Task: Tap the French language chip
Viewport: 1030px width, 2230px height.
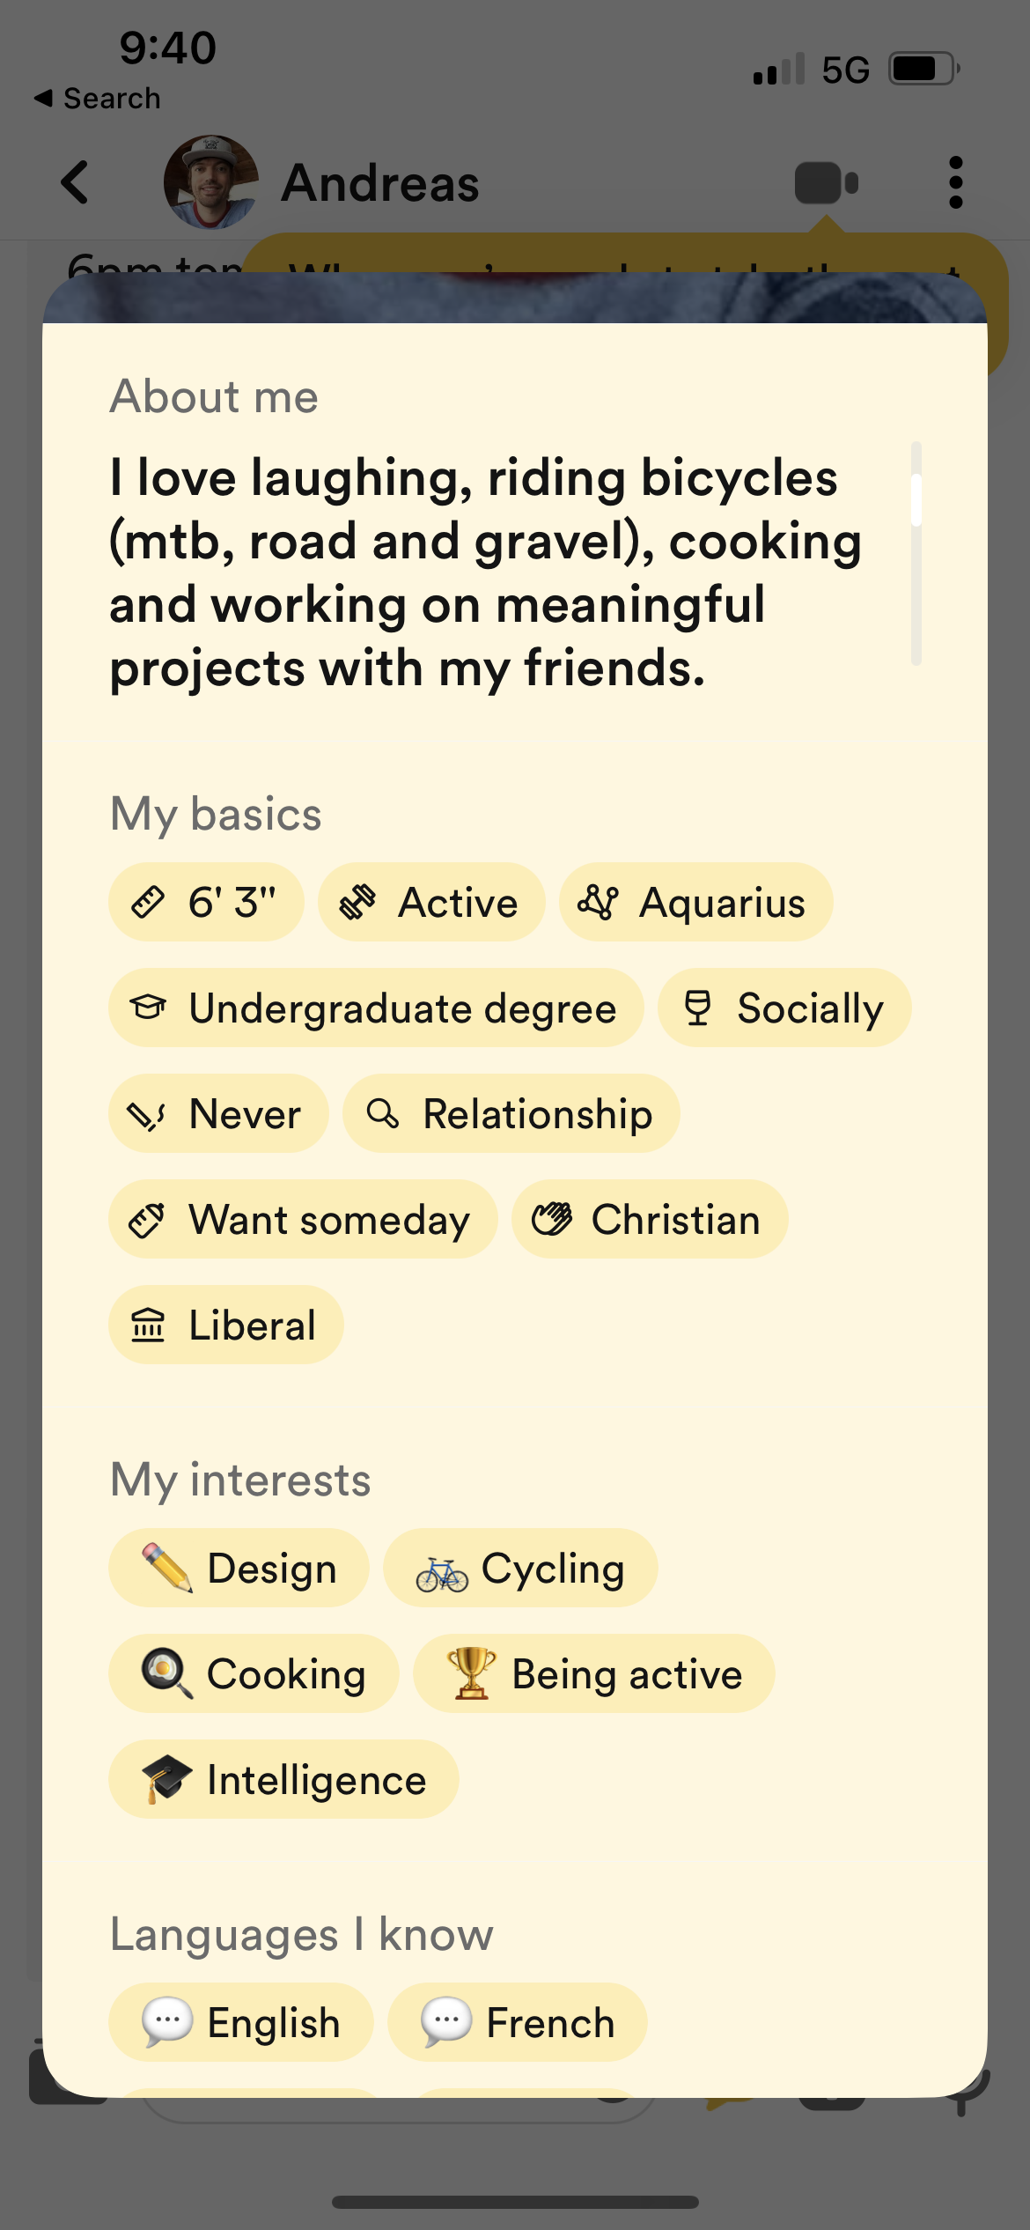Action: [x=518, y=2023]
